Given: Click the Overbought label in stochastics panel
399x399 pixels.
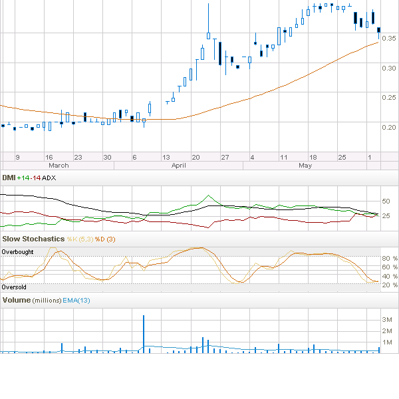Looking at the screenshot, I should coord(17,252).
